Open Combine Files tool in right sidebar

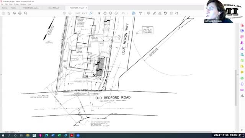(x=242, y=31)
